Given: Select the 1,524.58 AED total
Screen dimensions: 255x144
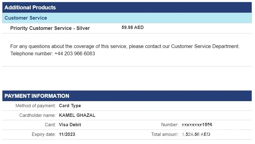Looking at the screenshot, I should tap(196, 134).
